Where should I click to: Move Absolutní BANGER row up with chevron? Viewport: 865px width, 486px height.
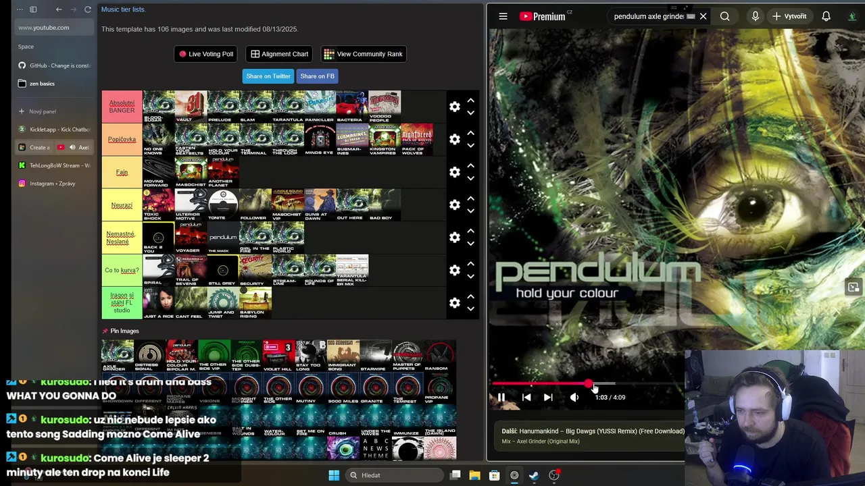tap(470, 101)
